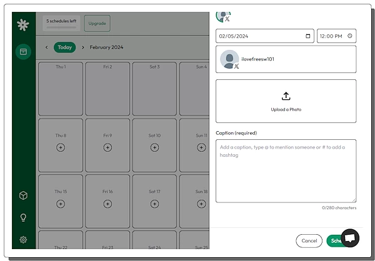Click the Fri 23 day label
The height and width of the screenshot is (261, 375).
point(107,247)
